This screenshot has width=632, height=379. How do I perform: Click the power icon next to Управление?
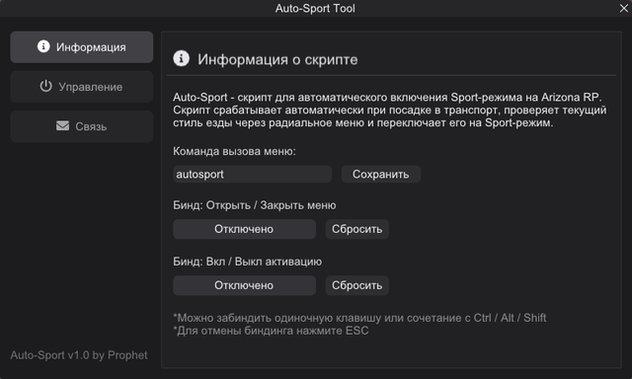click(x=46, y=86)
